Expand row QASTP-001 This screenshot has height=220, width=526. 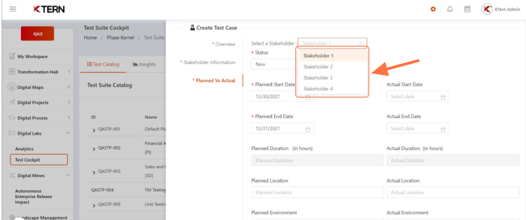(x=94, y=130)
